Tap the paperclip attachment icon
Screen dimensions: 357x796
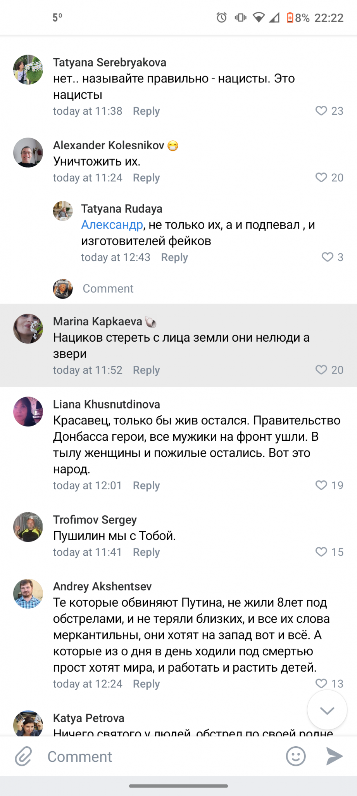23,756
